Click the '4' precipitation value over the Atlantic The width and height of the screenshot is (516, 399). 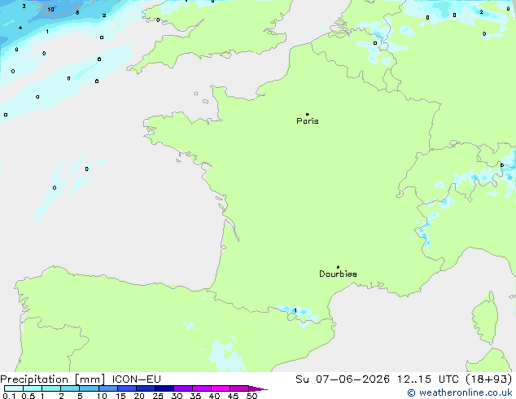(x=20, y=28)
